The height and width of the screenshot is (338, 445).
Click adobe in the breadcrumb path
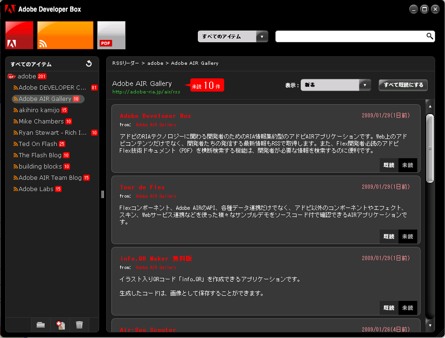tap(155, 63)
